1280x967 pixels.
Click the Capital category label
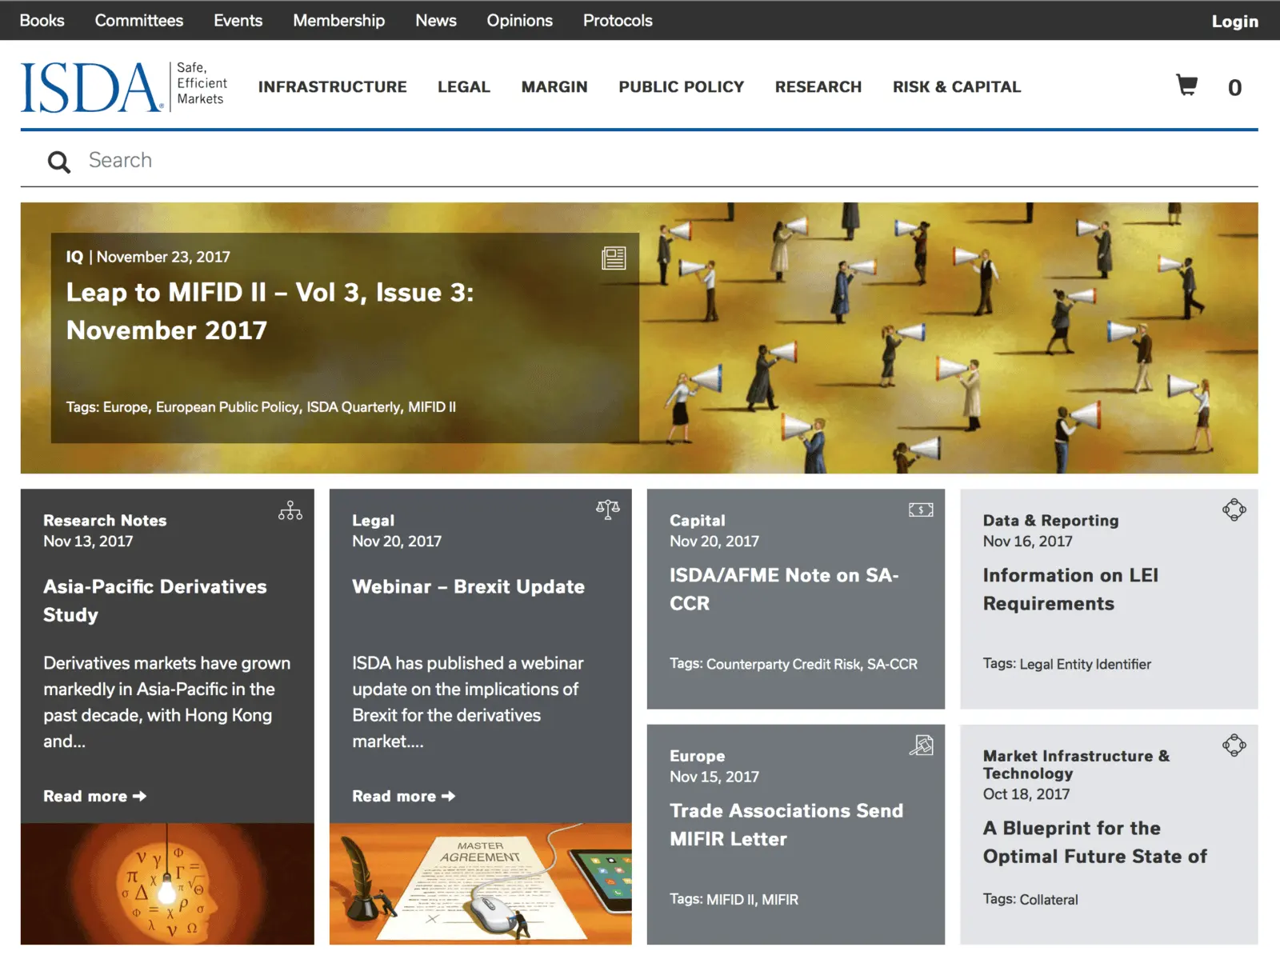click(698, 521)
